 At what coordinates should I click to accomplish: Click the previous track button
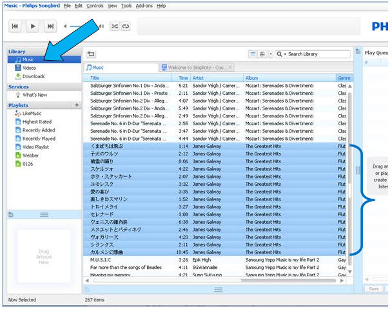coord(15,26)
